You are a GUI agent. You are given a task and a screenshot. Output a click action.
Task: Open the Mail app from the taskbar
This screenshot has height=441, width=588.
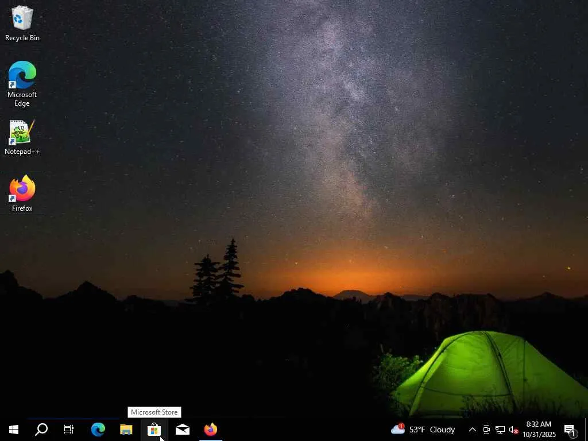pos(182,430)
